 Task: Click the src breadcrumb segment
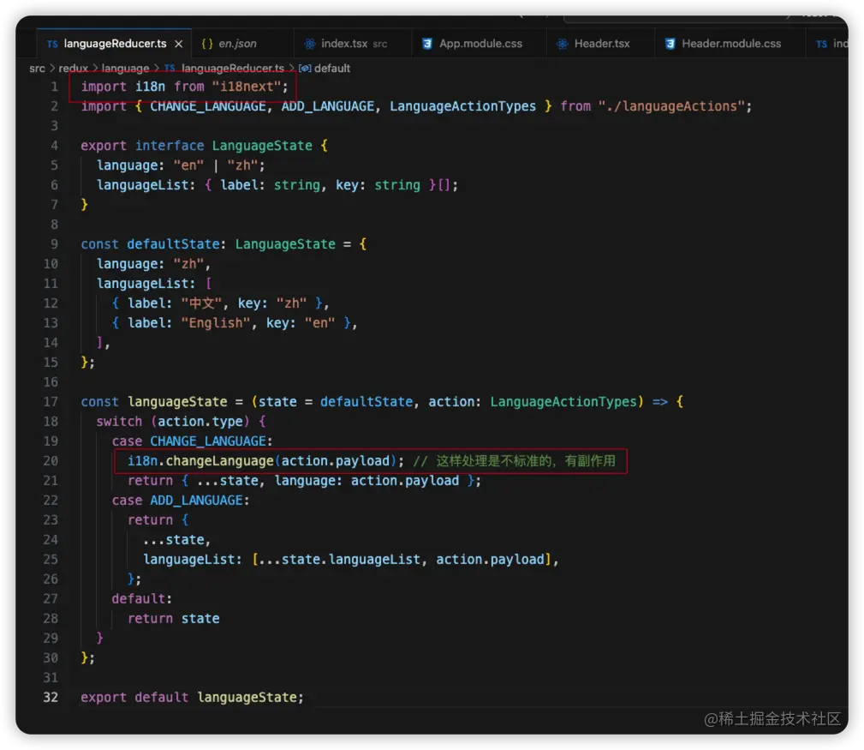pyautogui.click(x=37, y=69)
